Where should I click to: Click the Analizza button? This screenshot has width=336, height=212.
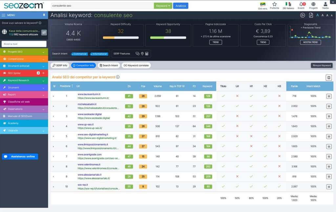point(181,6)
